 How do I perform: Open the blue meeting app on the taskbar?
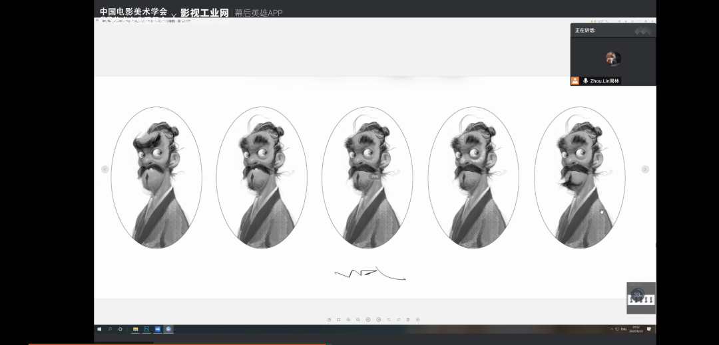click(x=158, y=329)
